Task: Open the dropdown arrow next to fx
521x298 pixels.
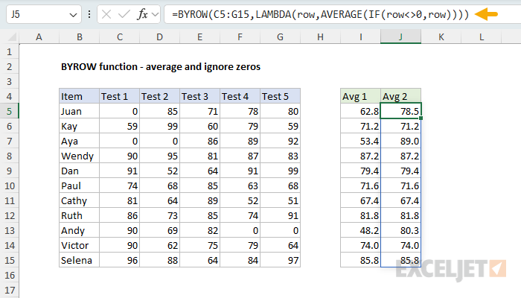Action: pyautogui.click(x=155, y=14)
